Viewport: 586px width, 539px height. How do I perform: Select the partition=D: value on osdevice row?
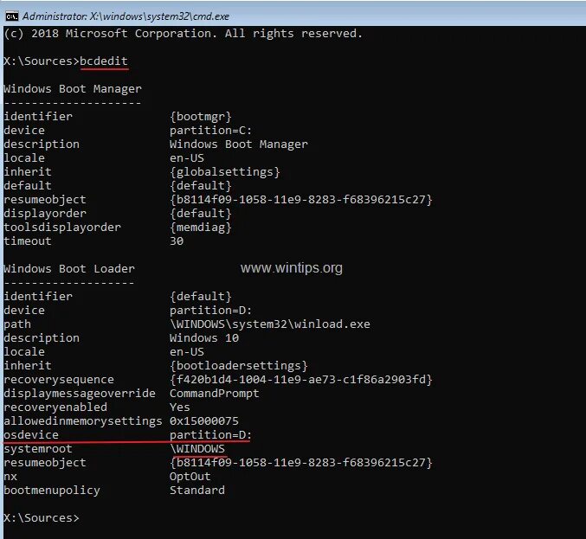click(211, 435)
